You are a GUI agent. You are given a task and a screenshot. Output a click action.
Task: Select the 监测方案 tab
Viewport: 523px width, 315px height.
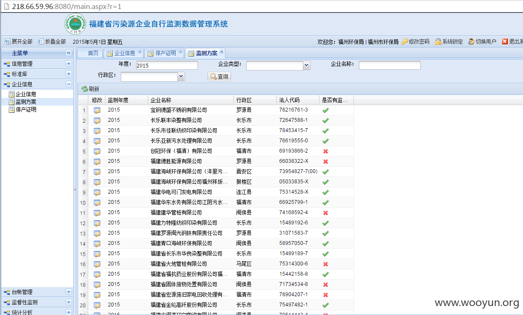[x=206, y=53]
